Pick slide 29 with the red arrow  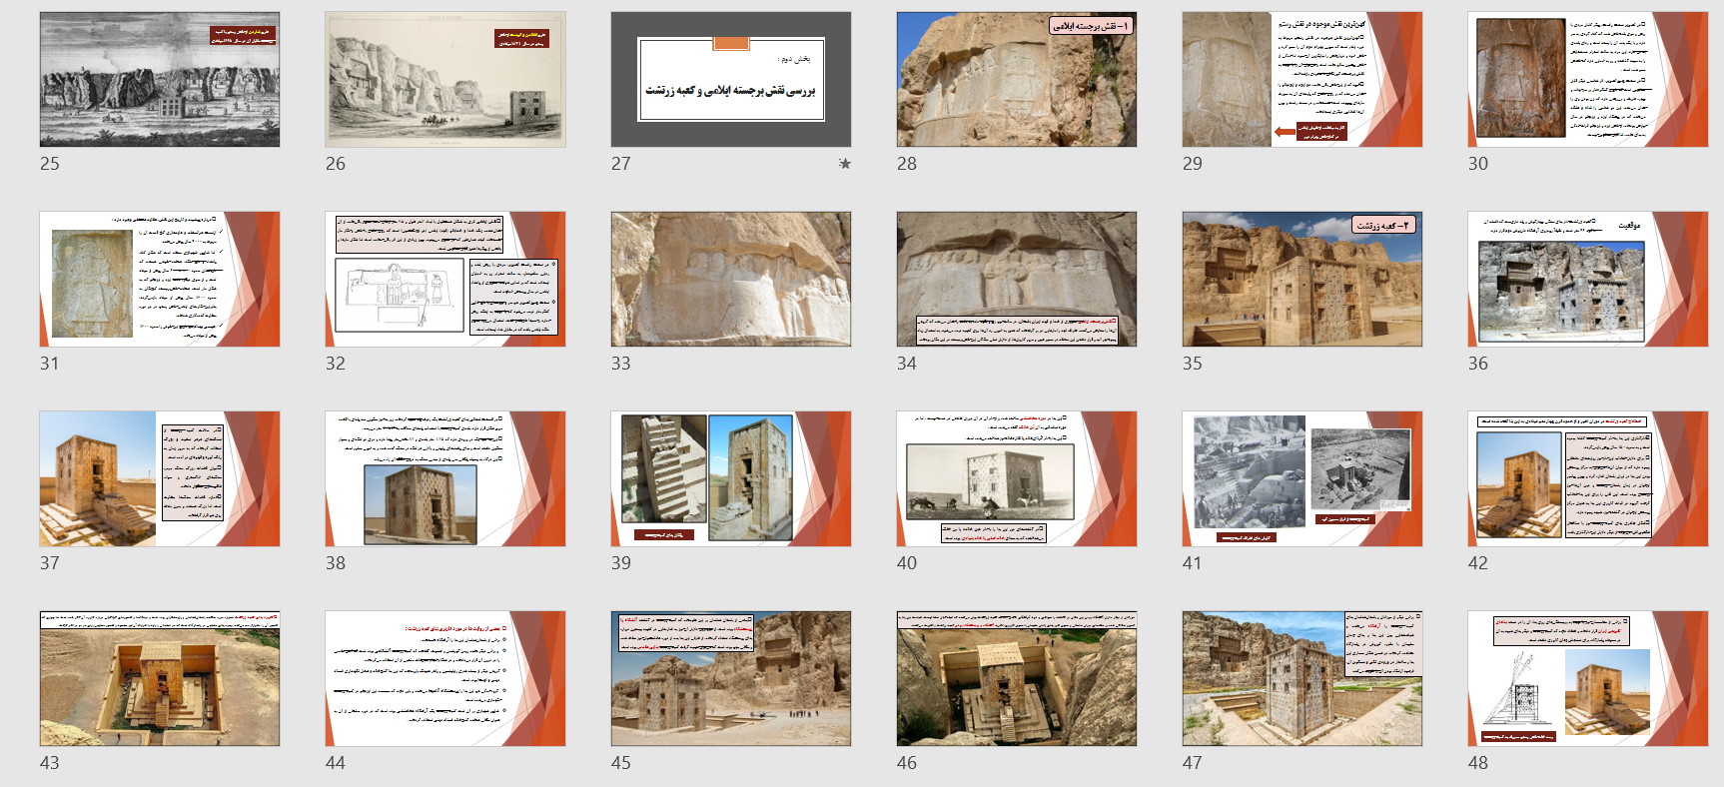[1302, 80]
